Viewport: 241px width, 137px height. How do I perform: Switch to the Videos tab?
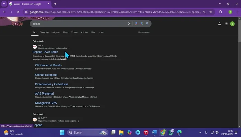pyautogui.click(x=74, y=32)
